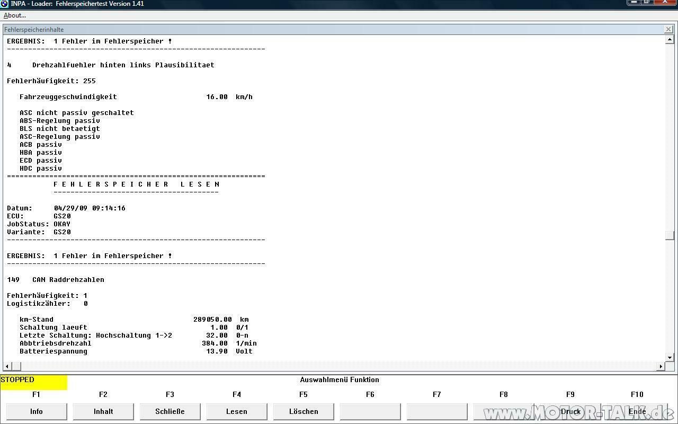Click 'ASC nicht passiv geschaltet' line
This screenshot has width=678, height=424.
pyautogui.click(x=77, y=113)
